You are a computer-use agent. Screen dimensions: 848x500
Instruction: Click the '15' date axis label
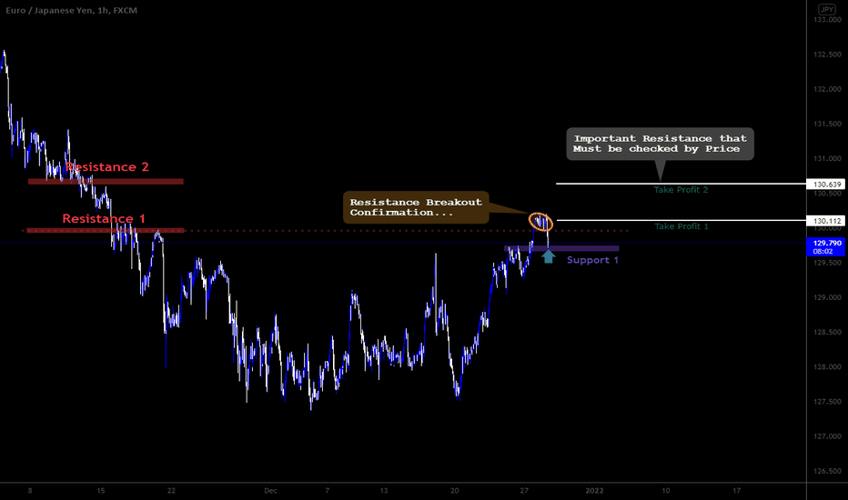click(101, 491)
